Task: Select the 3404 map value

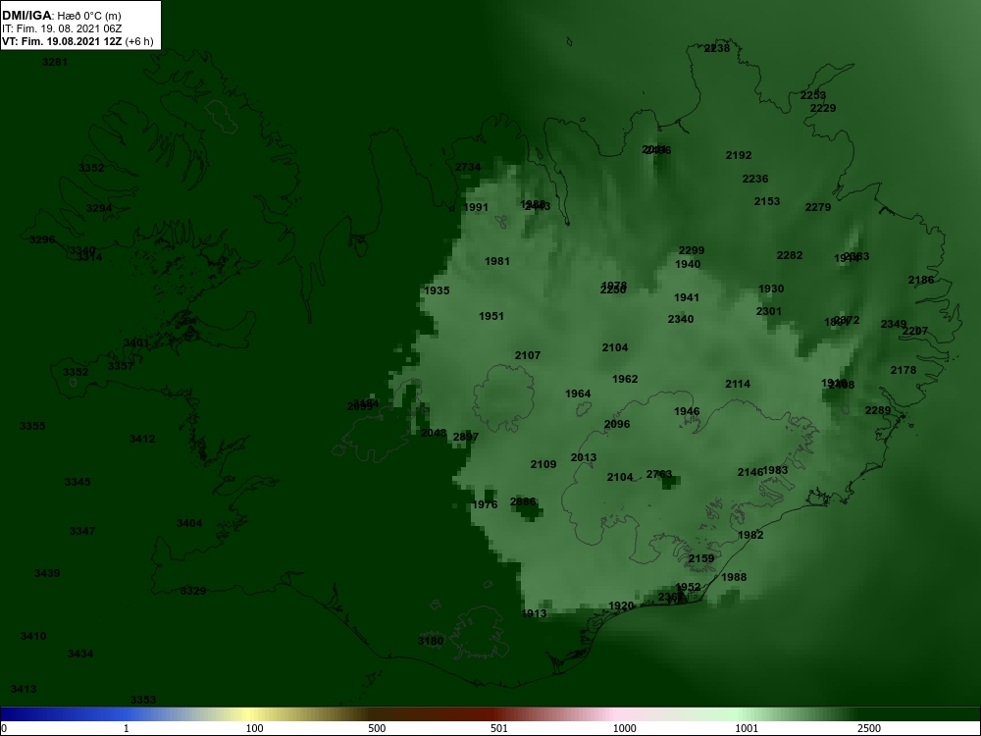Action: [189, 524]
